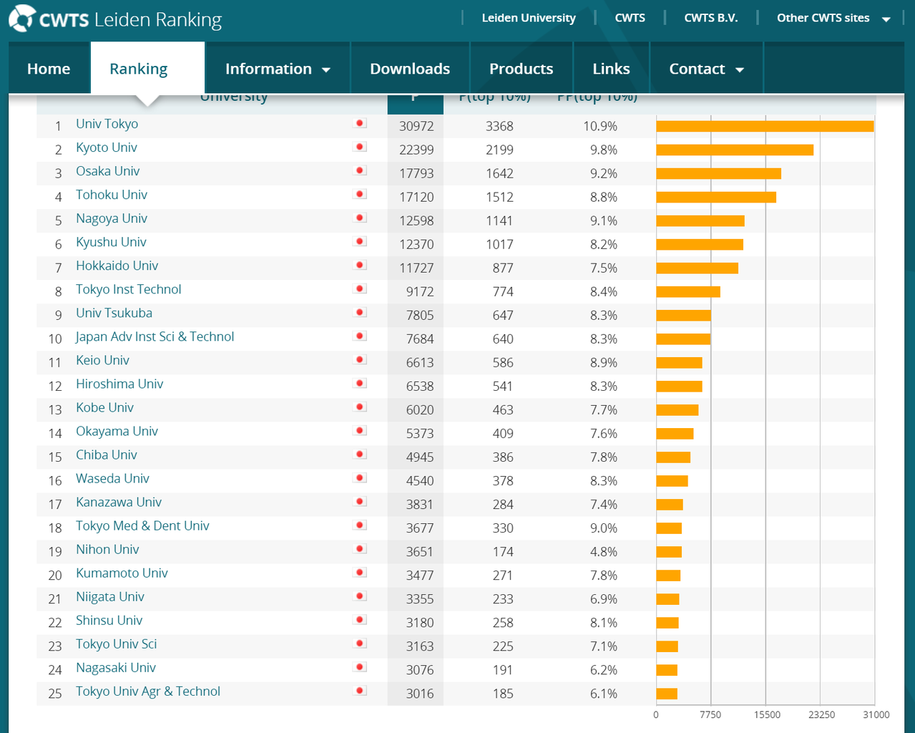Click the orange bar for Univ Tokyo
The width and height of the screenshot is (915, 733).
(765, 126)
